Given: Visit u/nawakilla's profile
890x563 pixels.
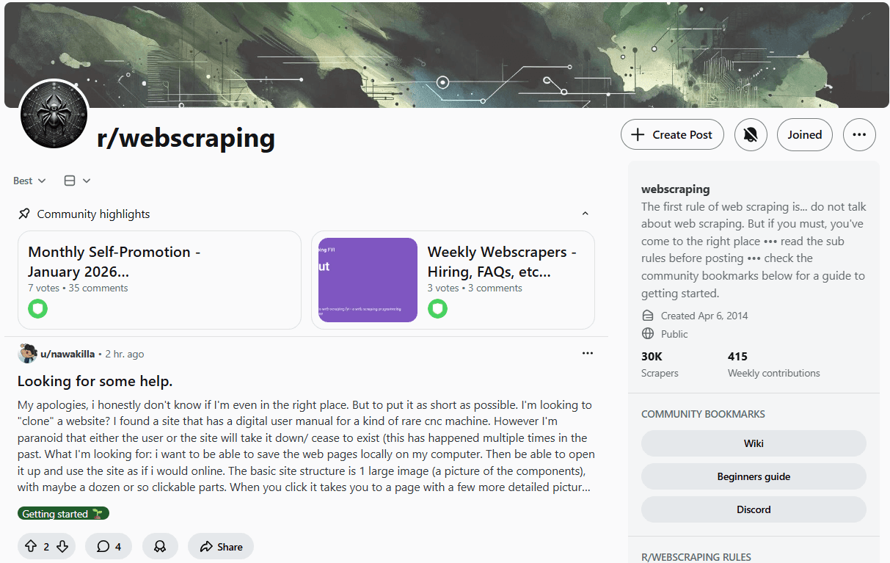Looking at the screenshot, I should pos(67,353).
